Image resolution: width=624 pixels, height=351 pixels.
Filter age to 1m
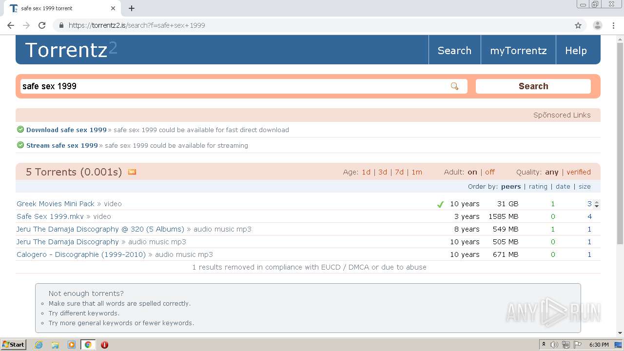(x=417, y=172)
